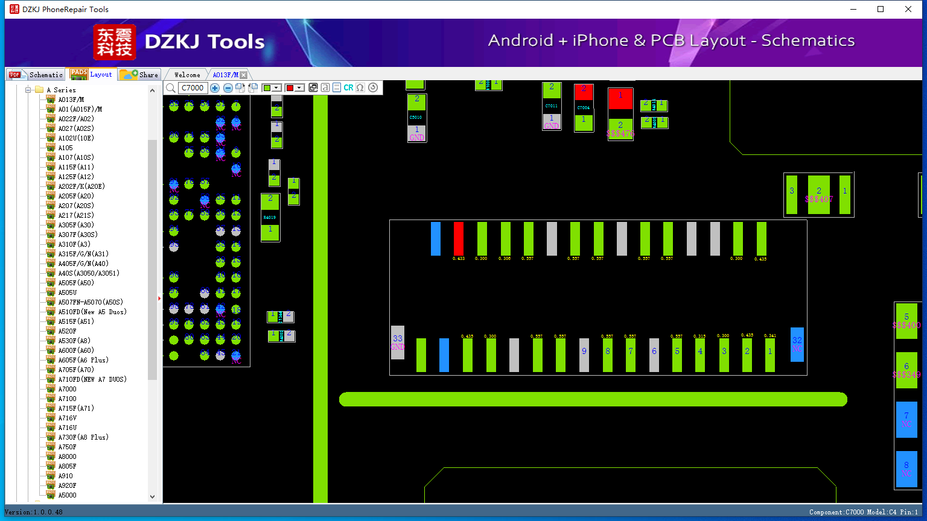Click the tree panel scroll down arrow
This screenshot has width=927, height=521.
tap(152, 497)
